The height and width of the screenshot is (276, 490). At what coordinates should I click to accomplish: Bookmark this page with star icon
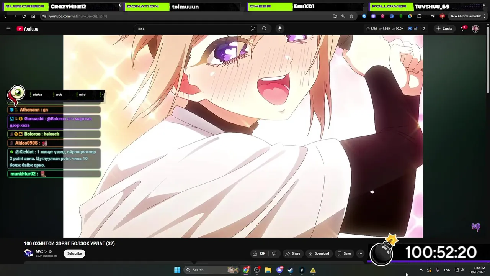click(x=351, y=16)
